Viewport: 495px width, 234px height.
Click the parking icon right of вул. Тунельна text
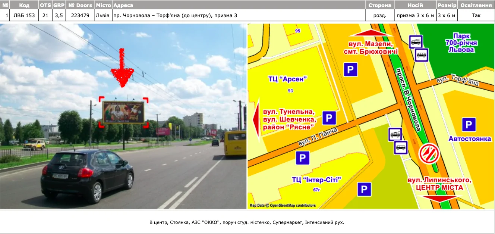[x=329, y=118]
